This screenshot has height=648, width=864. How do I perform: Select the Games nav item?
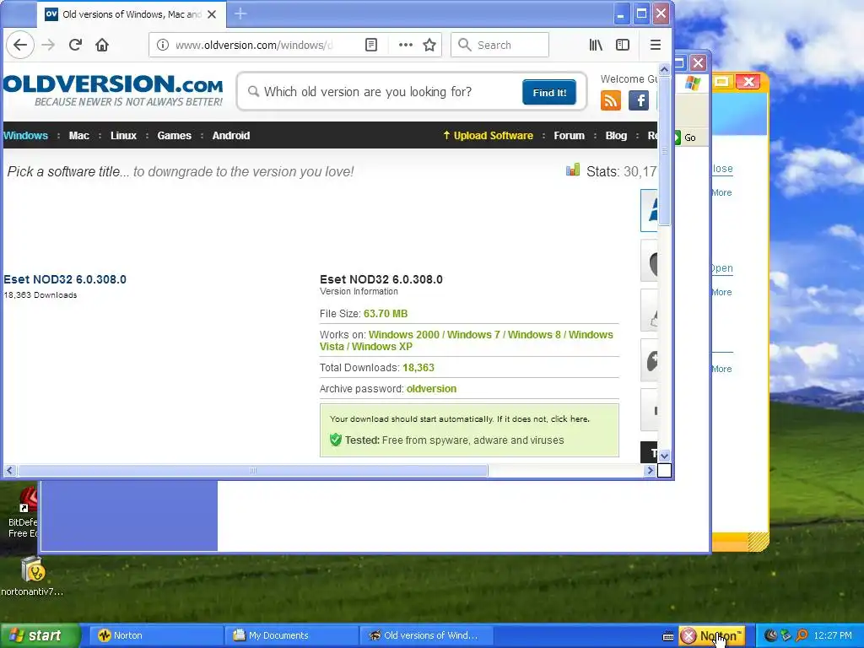pos(174,136)
